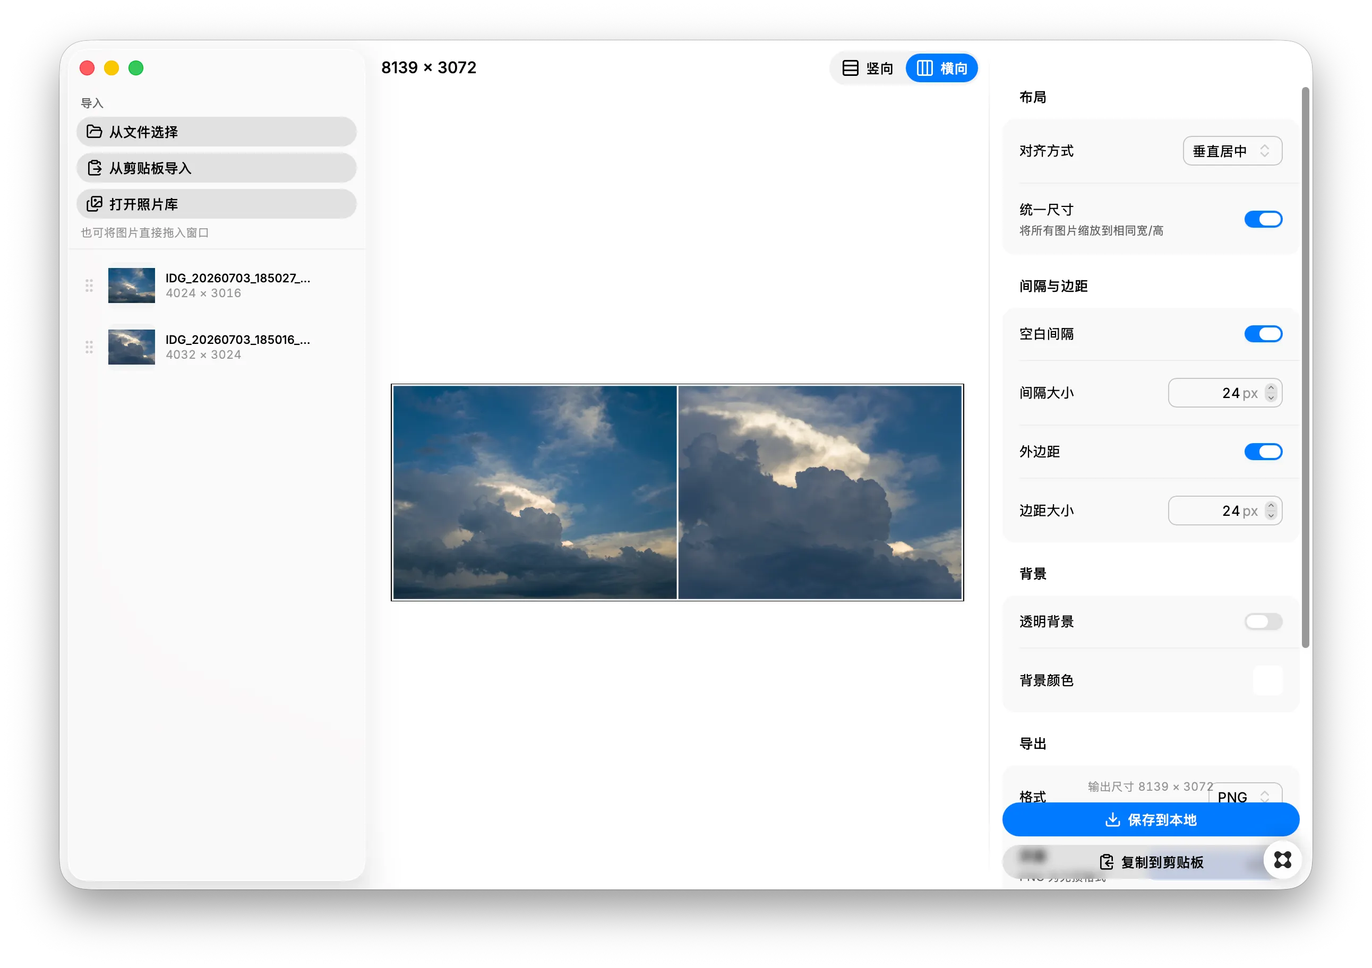Click the clipboard icon on 复制到剪贴板
The image size is (1372, 968).
(1106, 862)
